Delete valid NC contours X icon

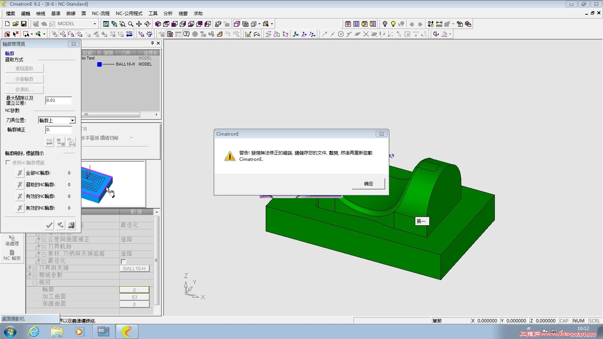pos(20,196)
